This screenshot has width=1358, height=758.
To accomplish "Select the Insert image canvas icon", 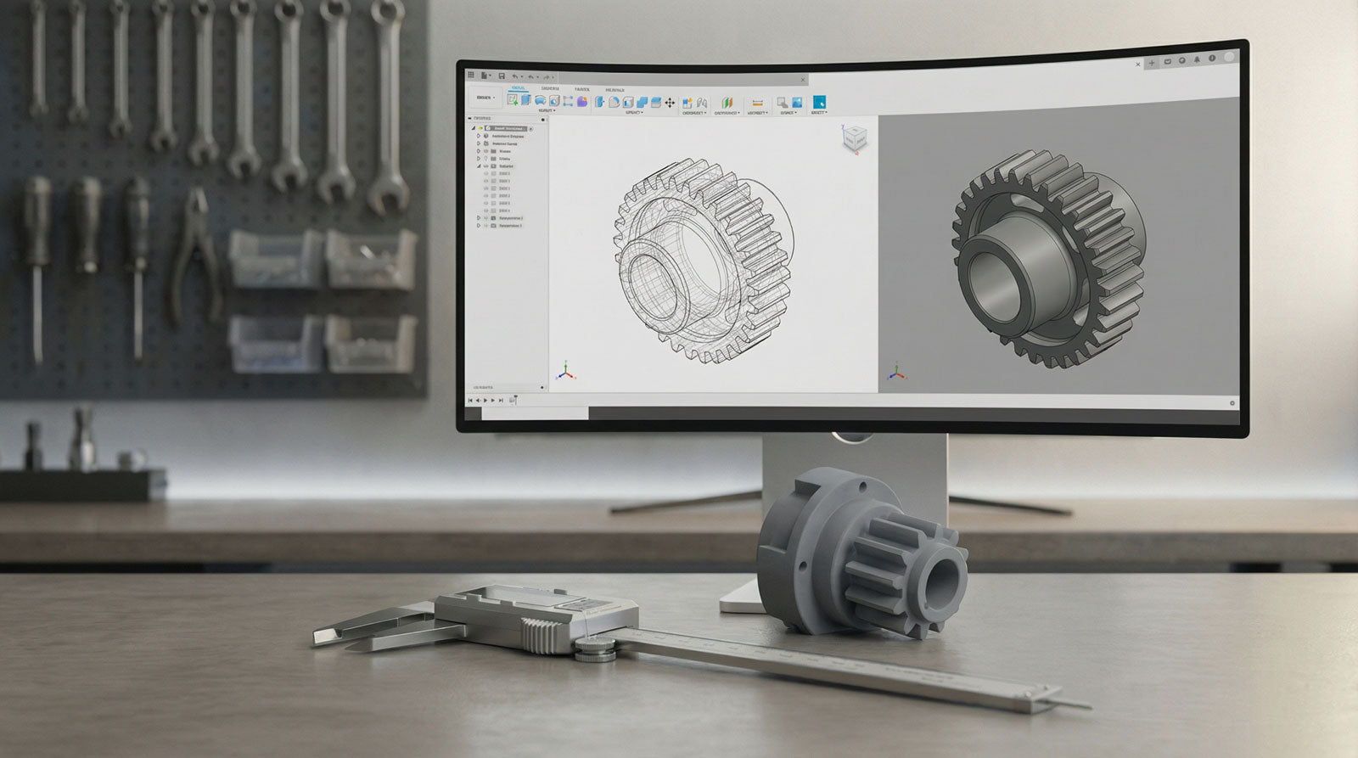I will click(797, 103).
